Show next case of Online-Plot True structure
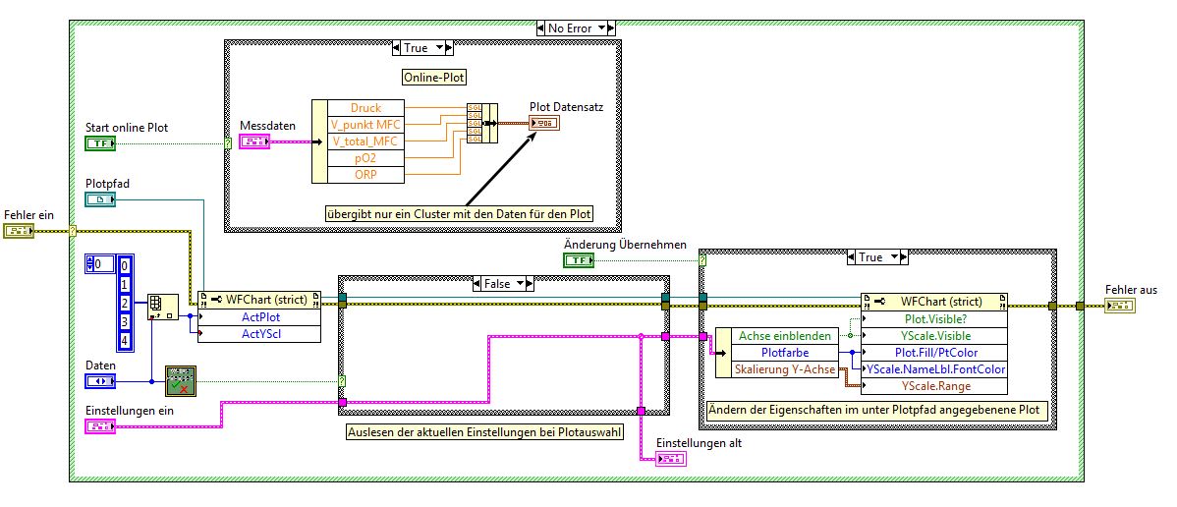The width and height of the screenshot is (1177, 507). (x=448, y=48)
